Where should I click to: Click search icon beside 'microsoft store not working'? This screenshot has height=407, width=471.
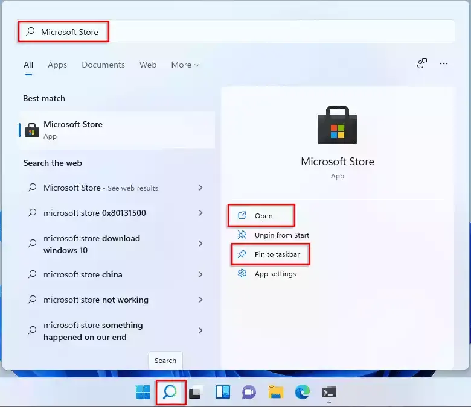[x=32, y=300]
